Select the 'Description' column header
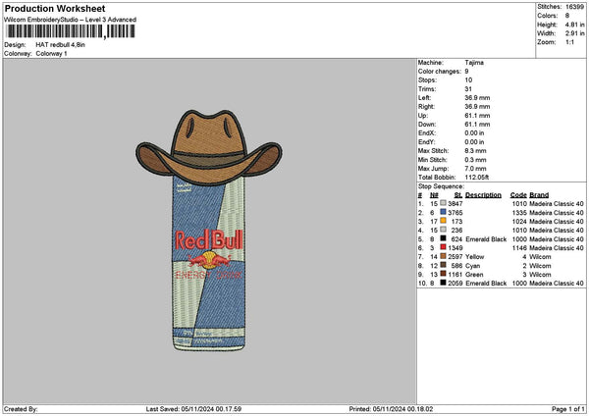 pyautogui.click(x=483, y=195)
